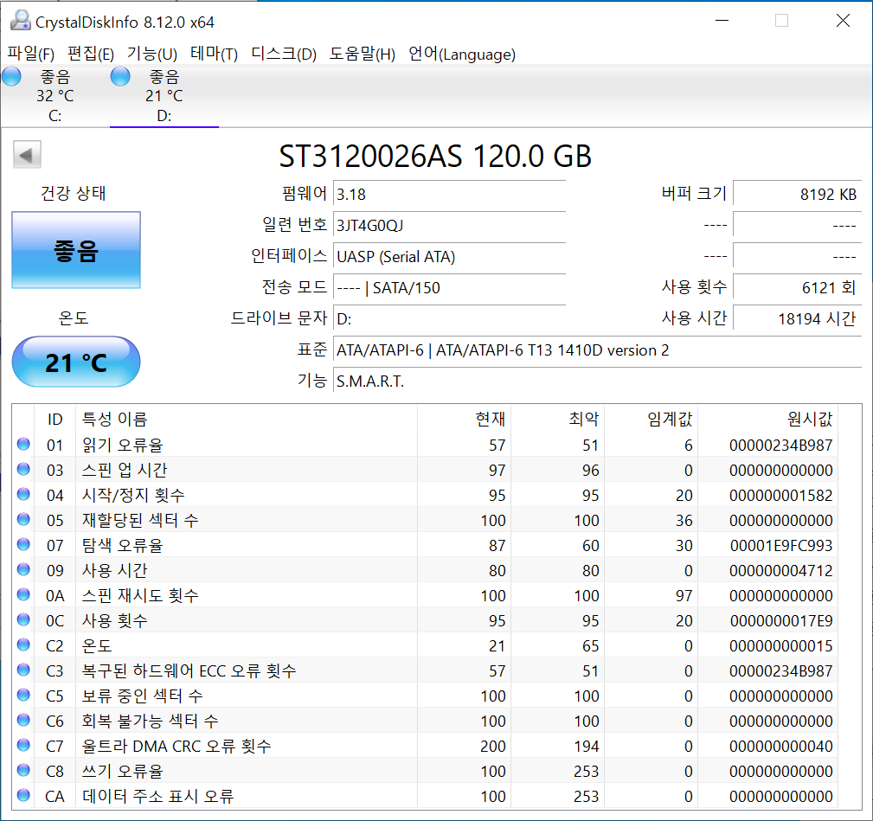The image size is (873, 821).
Task: Select raw value 000000001582
Action: (x=780, y=496)
